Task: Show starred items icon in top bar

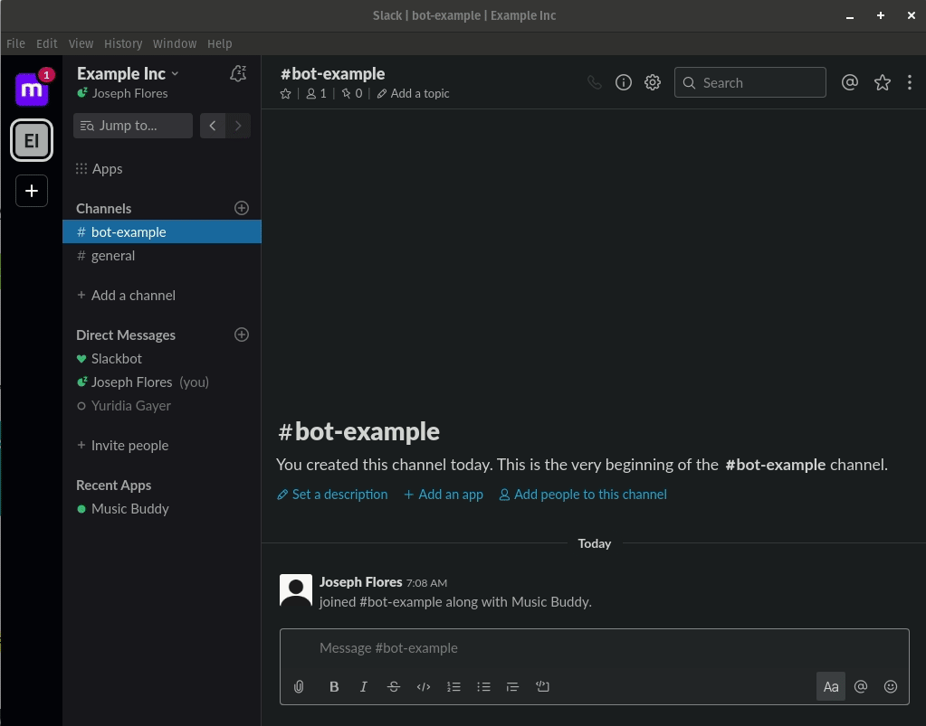Action: pyautogui.click(x=883, y=82)
